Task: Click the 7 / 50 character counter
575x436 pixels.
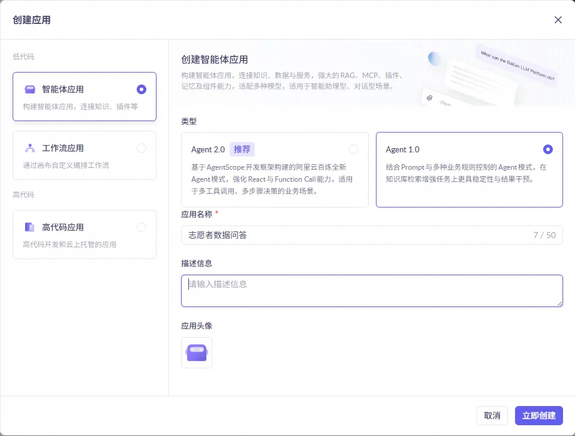Action: [x=544, y=235]
